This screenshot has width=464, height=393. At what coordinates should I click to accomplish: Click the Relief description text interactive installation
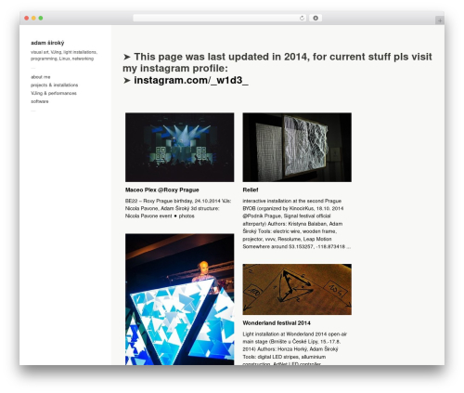296,224
